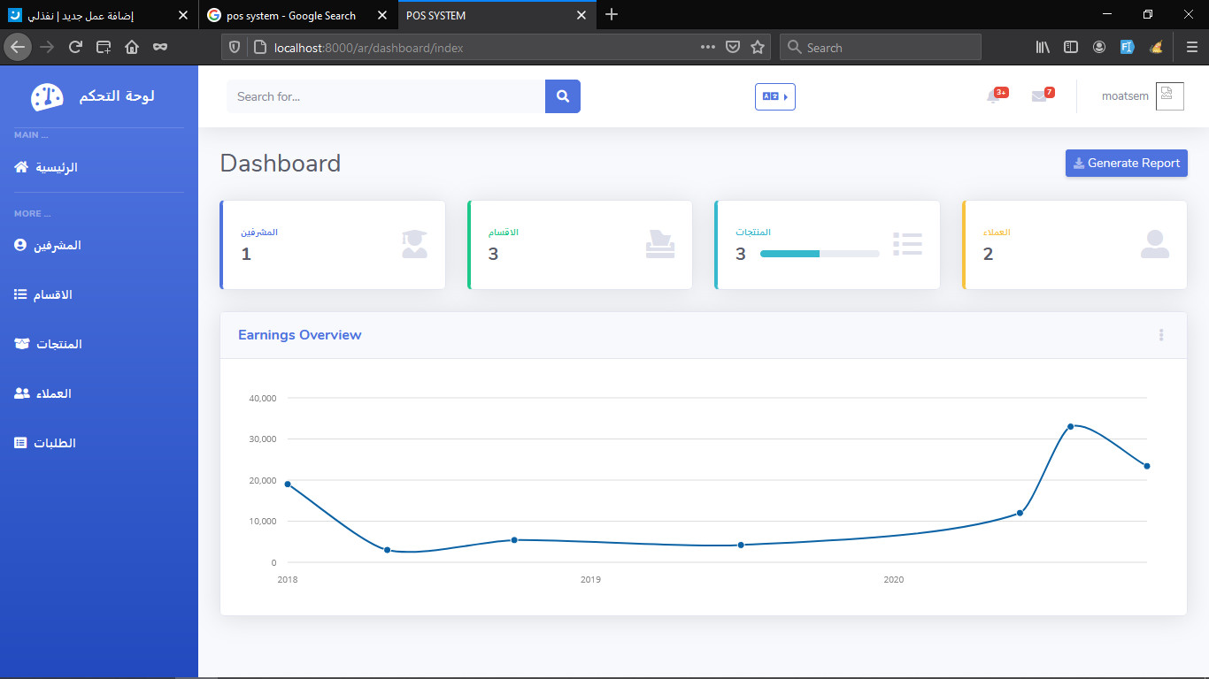The image size is (1209, 679).
Task: Go to browser home icon
Action: (x=132, y=47)
